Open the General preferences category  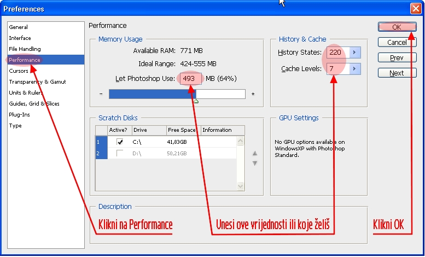click(x=18, y=27)
